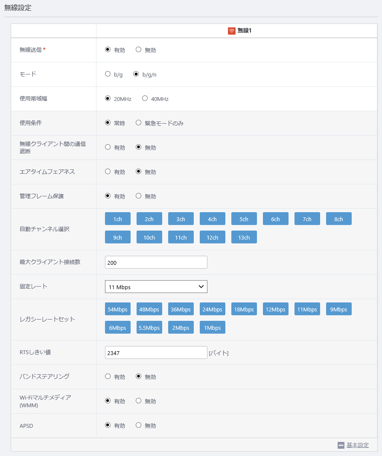
Task: Enable 管理フレーム保護
Action: coord(108,196)
